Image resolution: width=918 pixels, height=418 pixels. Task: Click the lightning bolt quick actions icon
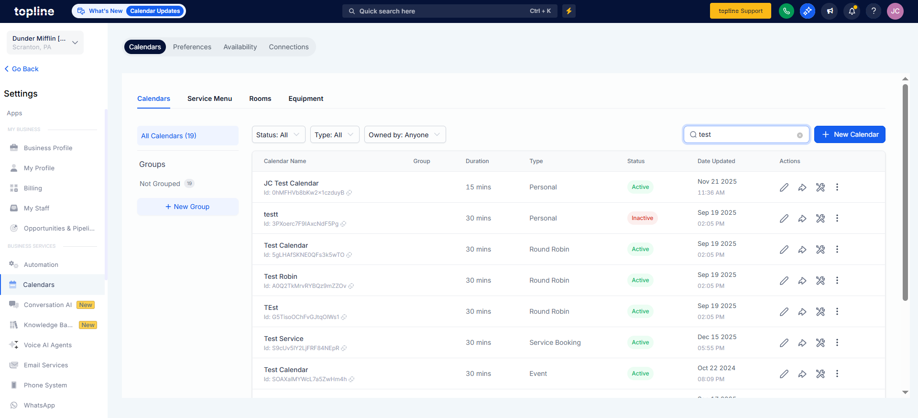pos(569,11)
